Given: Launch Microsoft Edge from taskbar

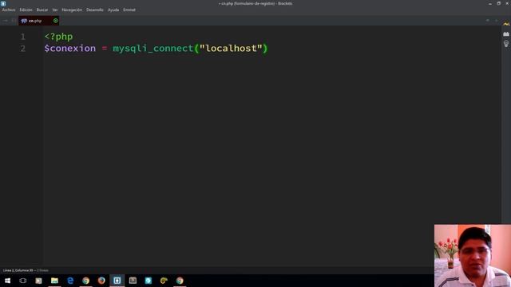Looking at the screenshot, I should tap(70, 281).
